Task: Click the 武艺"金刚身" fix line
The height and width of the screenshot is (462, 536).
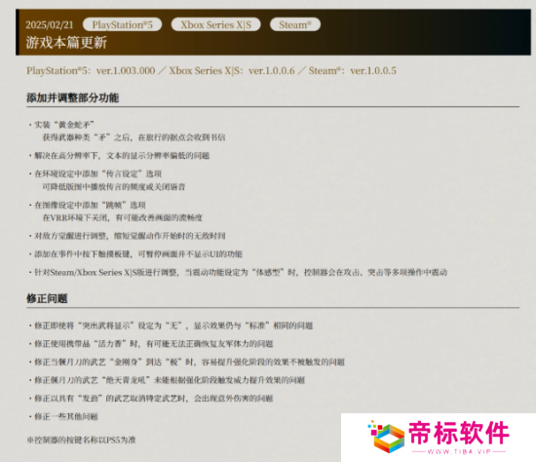Action: point(187,362)
